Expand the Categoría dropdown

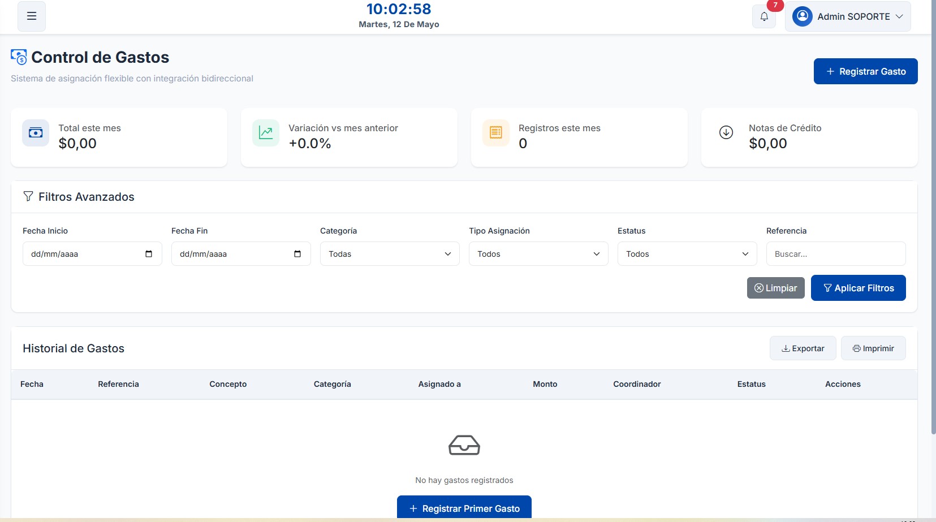(x=390, y=254)
